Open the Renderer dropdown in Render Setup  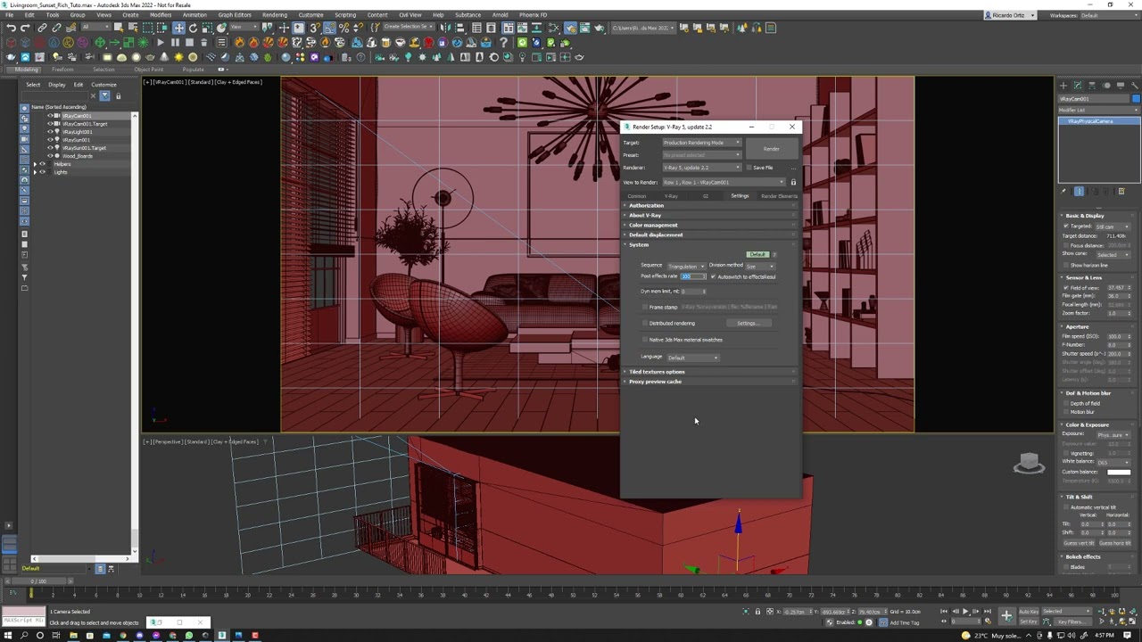702,168
